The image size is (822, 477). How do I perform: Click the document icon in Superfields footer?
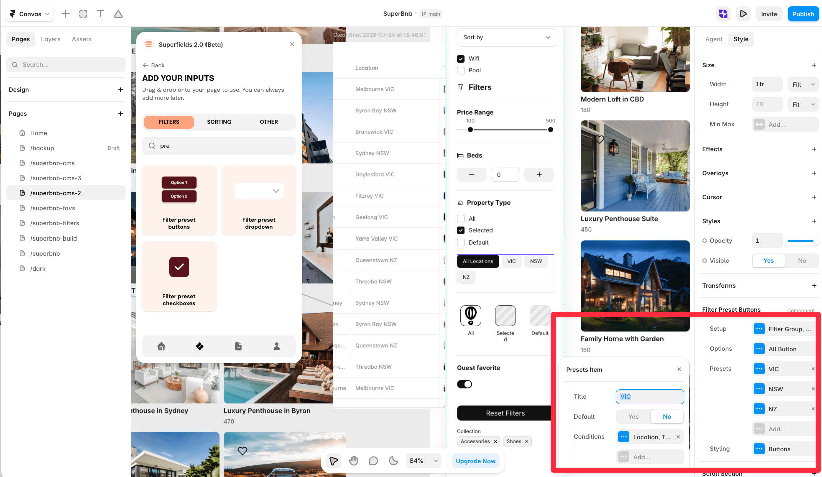click(238, 346)
